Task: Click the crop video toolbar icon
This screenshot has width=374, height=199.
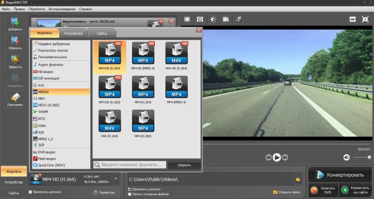Action: [x=187, y=19]
